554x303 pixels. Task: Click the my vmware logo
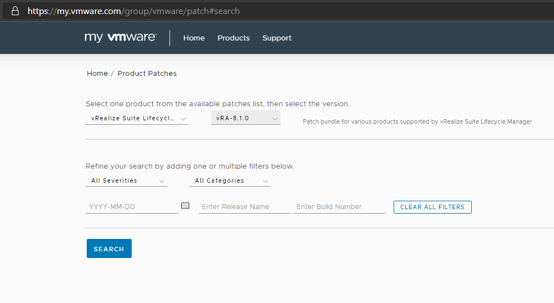point(120,38)
